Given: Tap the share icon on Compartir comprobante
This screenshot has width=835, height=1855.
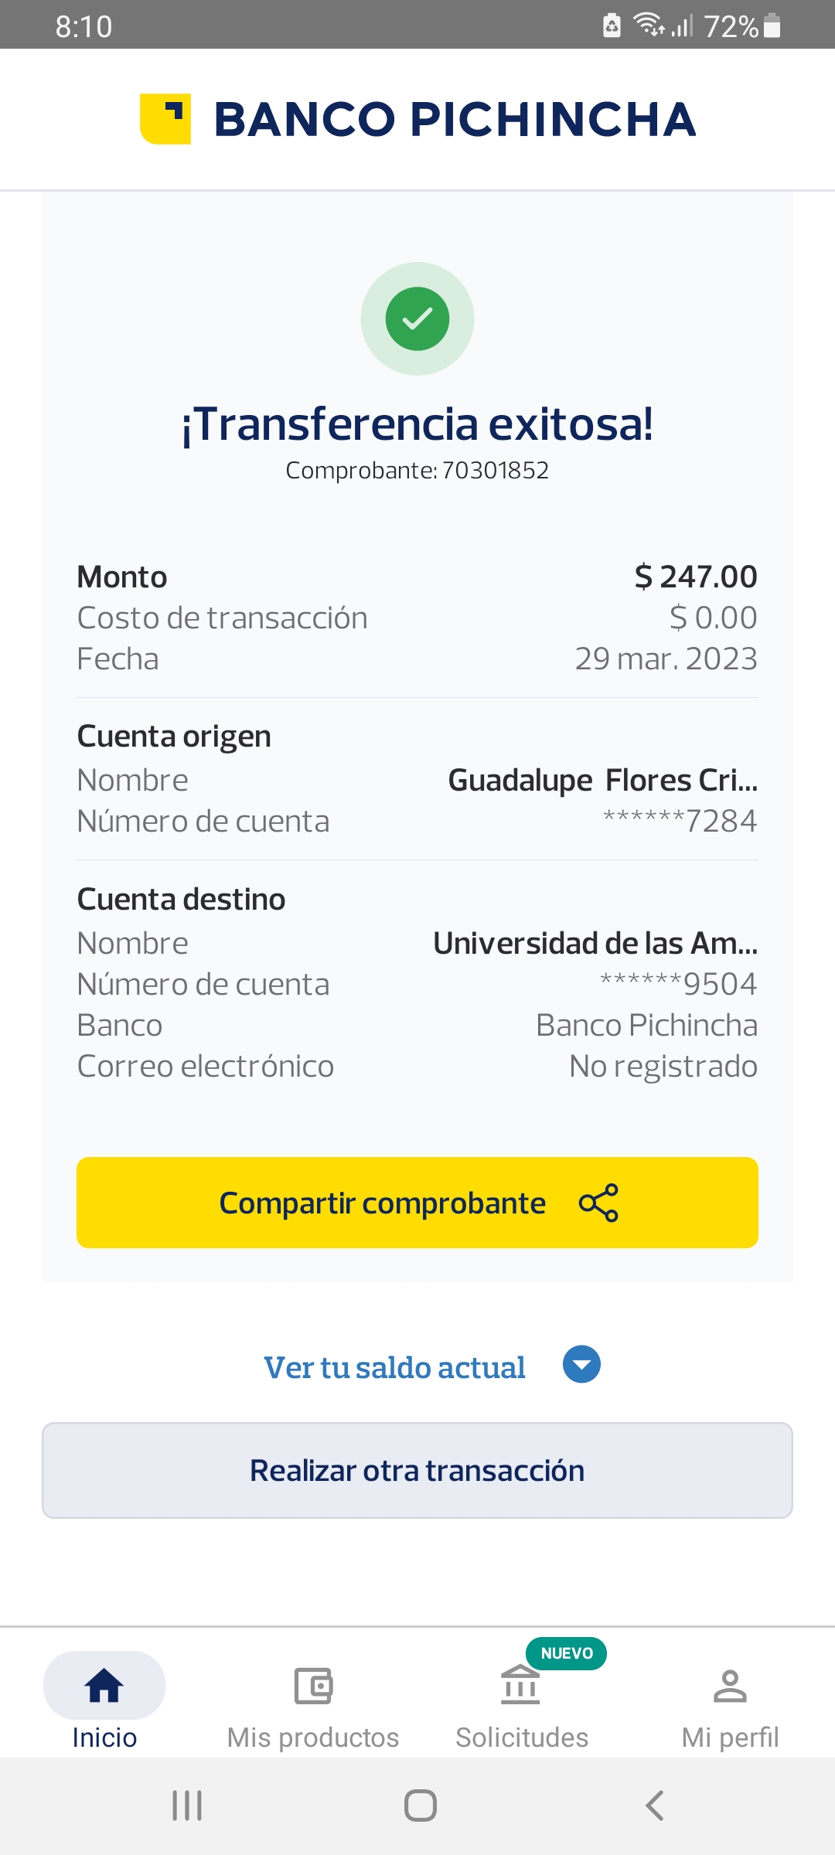Looking at the screenshot, I should 598,1203.
